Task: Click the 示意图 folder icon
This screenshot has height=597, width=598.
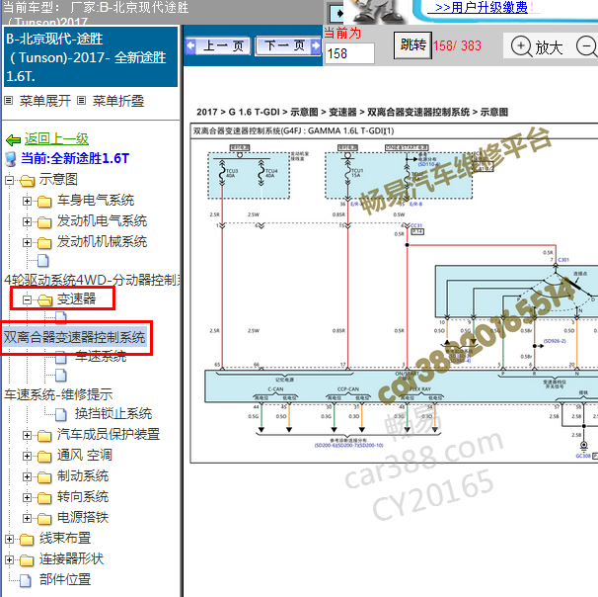Action: coord(27,181)
